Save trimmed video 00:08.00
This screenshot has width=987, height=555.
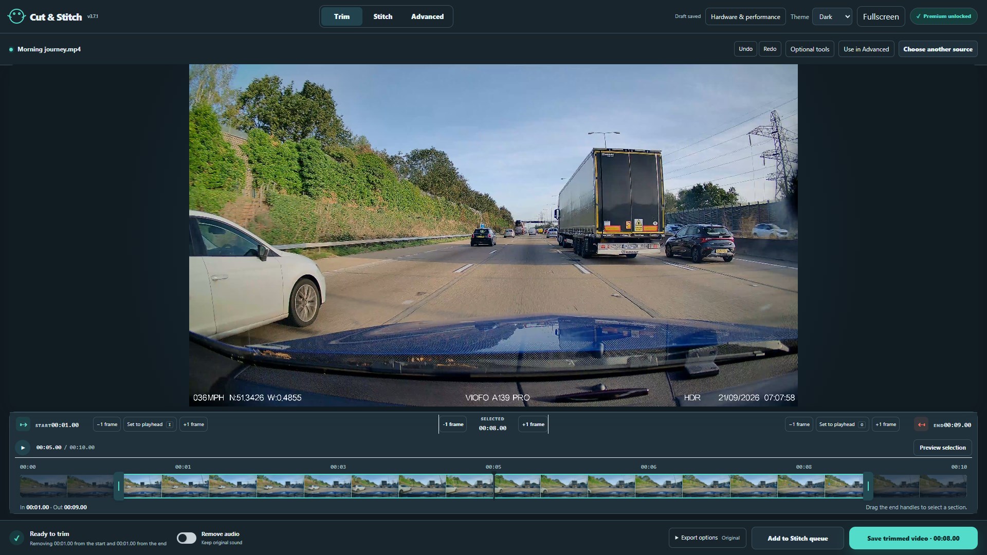[913, 538]
